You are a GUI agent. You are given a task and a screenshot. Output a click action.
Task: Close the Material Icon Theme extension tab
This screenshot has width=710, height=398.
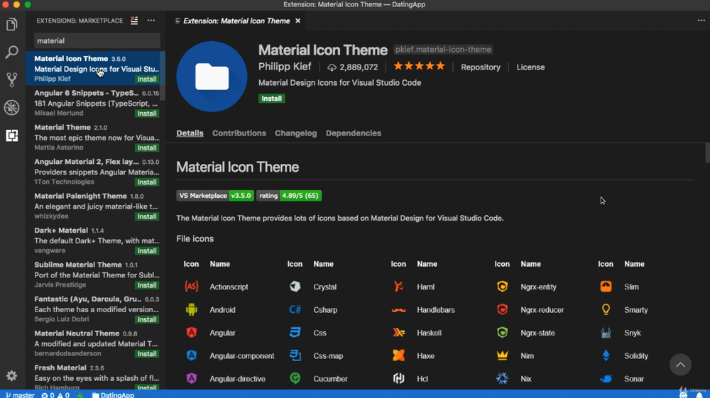298,21
